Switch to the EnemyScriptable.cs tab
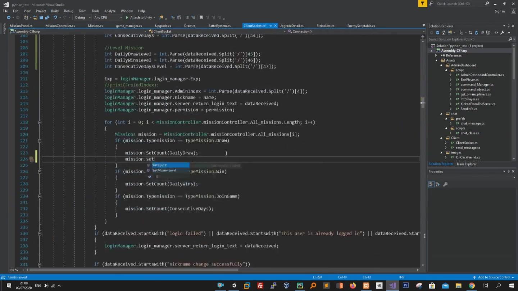Screen dimensions: 518x291 361,26
